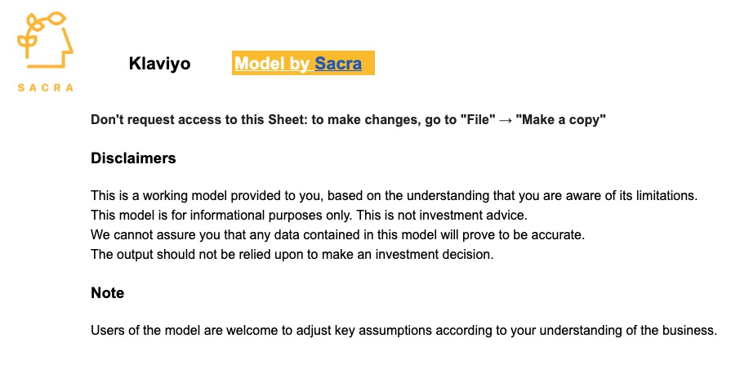This screenshot has height=365, width=749.
Task: Click the "This is a working model" sentence
Action: 395,196
